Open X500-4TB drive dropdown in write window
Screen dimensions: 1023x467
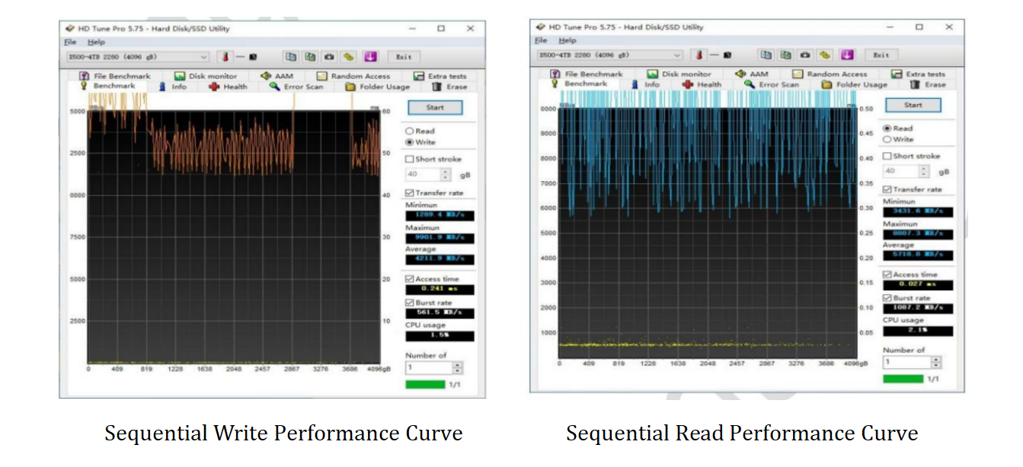[138, 56]
